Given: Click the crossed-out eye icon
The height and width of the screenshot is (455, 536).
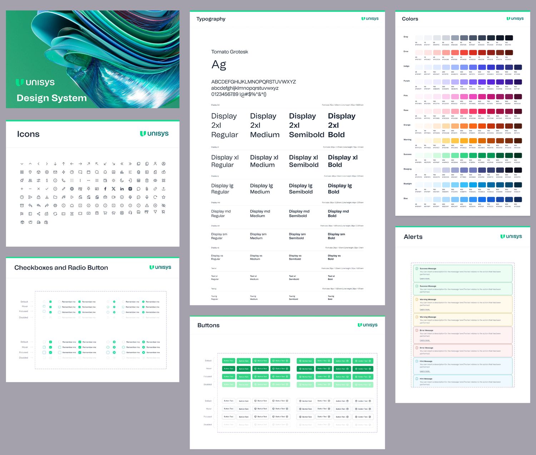Looking at the screenshot, I should (163, 205).
